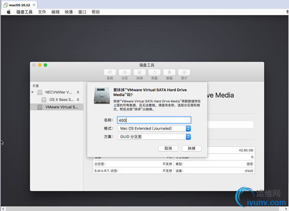Click the Info (简介) toolbar icon
Image resolution: width=289 pixels, height=211 pixels.
[184, 72]
